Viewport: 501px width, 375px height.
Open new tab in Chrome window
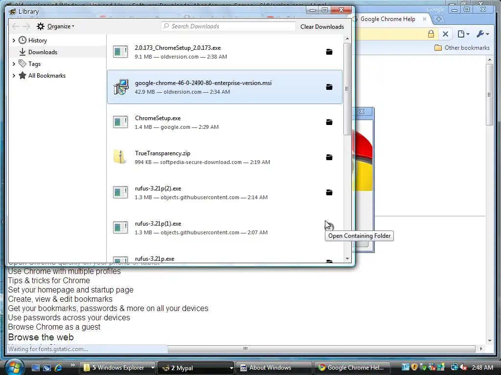pyautogui.click(x=439, y=19)
